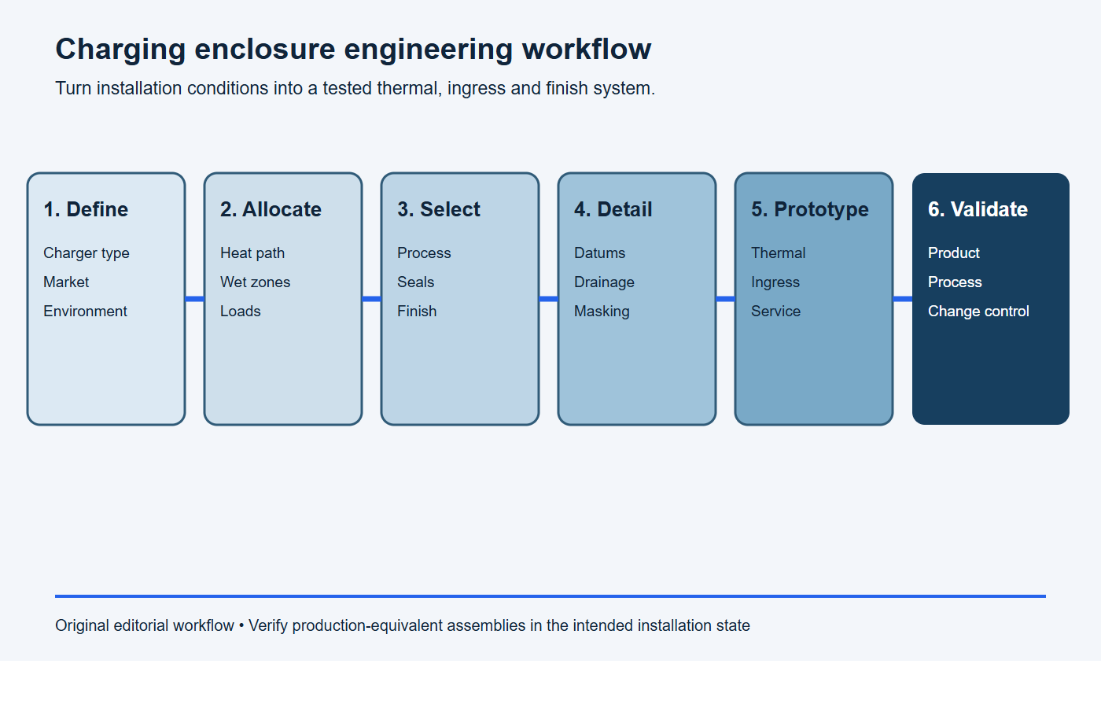The width and height of the screenshot is (1101, 708).
Task: Select the '3. Select' step heading
Action: tap(438, 209)
